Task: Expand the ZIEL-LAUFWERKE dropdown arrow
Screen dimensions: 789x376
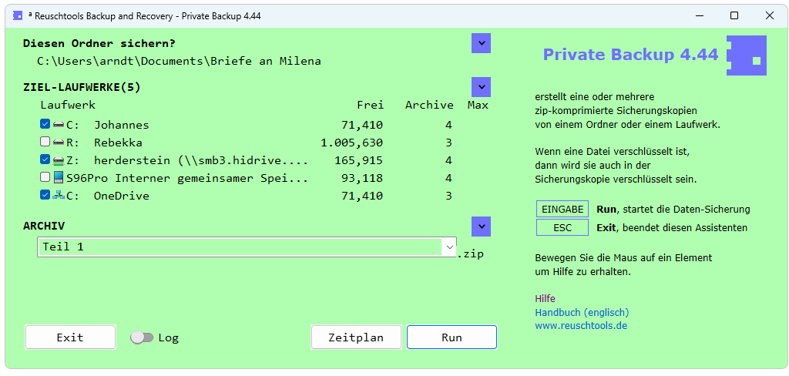Action: (x=481, y=87)
